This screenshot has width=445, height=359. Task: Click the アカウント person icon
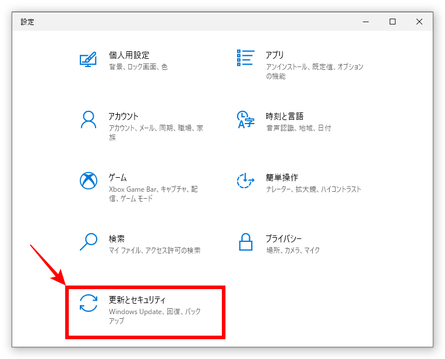click(x=89, y=119)
